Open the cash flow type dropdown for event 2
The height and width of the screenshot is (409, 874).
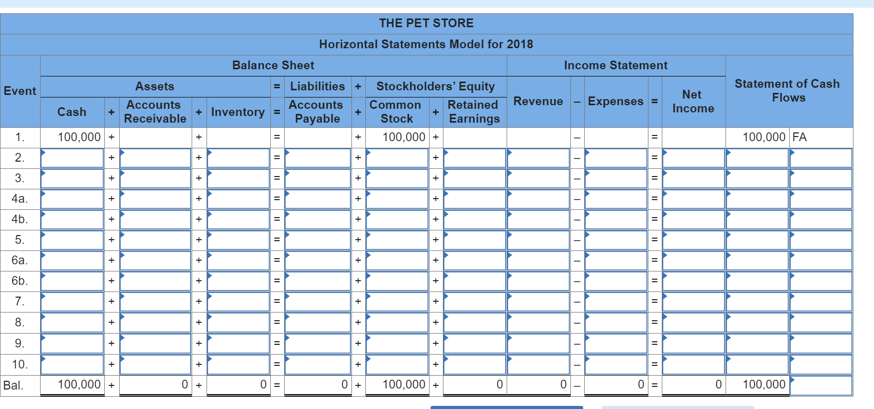(x=821, y=158)
